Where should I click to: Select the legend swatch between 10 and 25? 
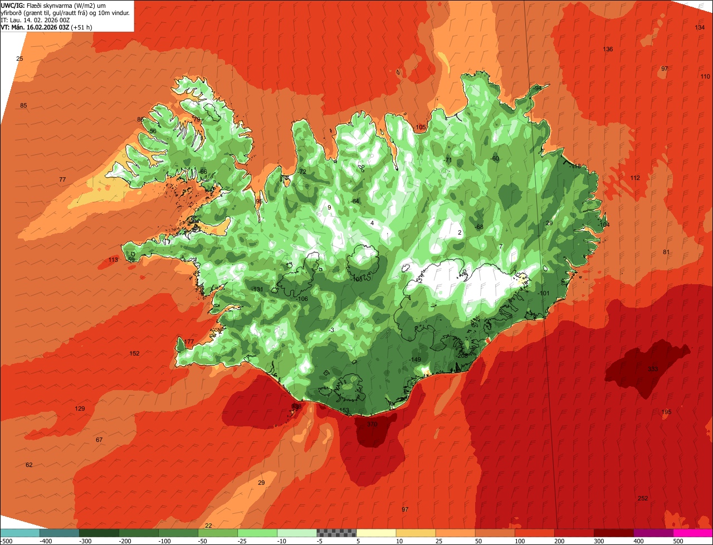[x=415, y=533]
